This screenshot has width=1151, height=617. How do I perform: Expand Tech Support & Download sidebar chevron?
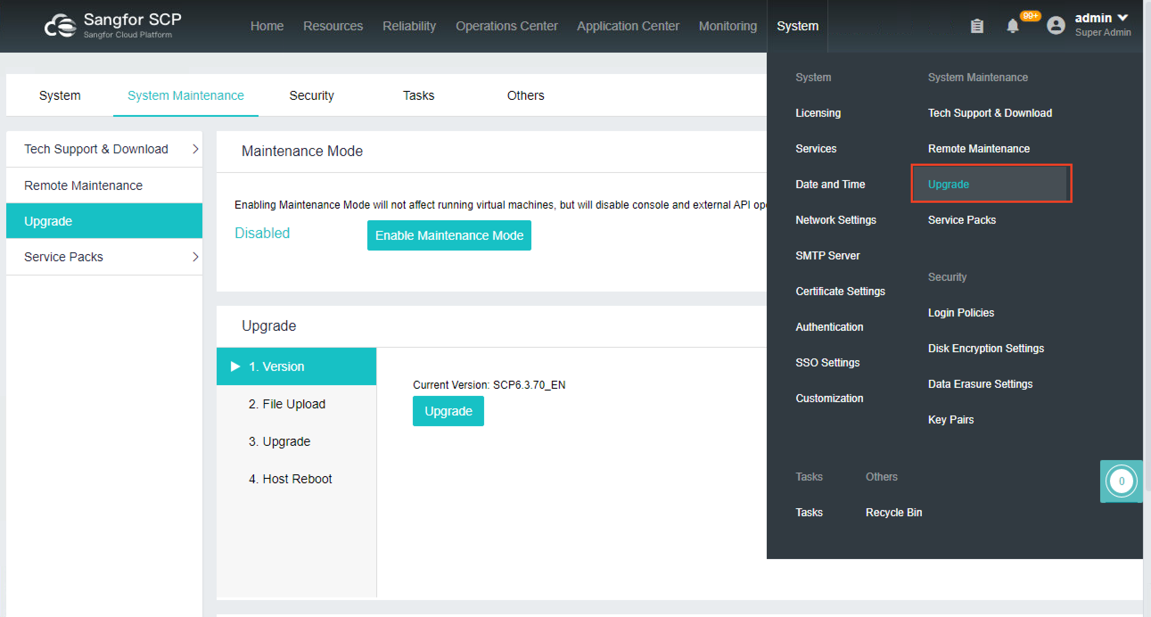pyautogui.click(x=195, y=149)
